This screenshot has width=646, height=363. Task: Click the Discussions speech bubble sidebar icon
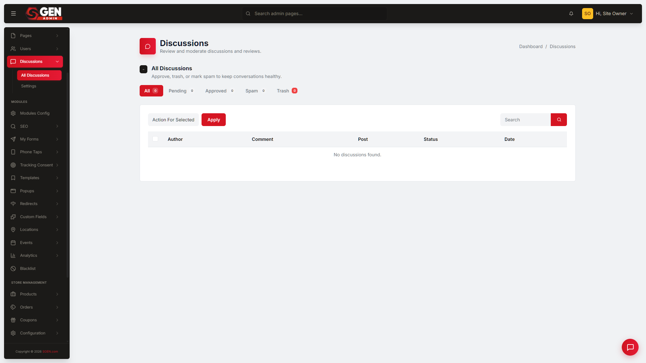13,62
